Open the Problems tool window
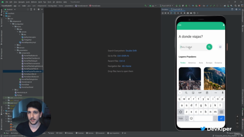This screenshot has height=137, width=244. click(69, 133)
